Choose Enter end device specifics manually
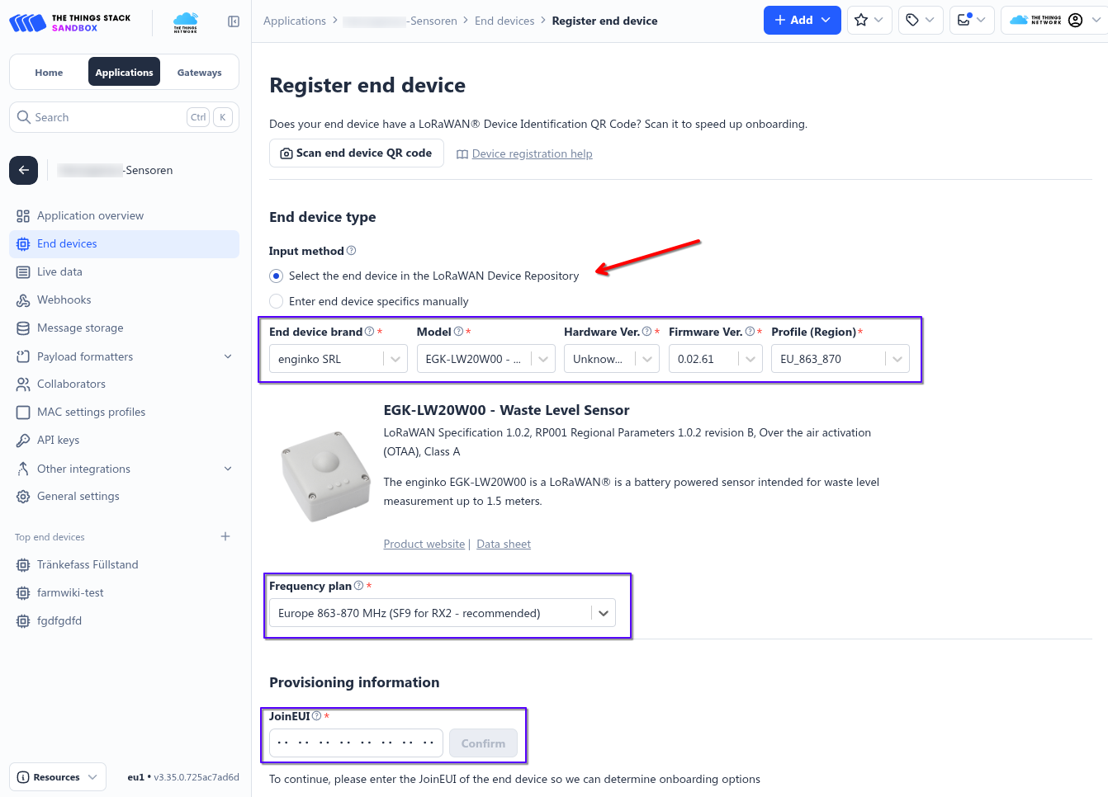1108x797 pixels. pos(277,301)
